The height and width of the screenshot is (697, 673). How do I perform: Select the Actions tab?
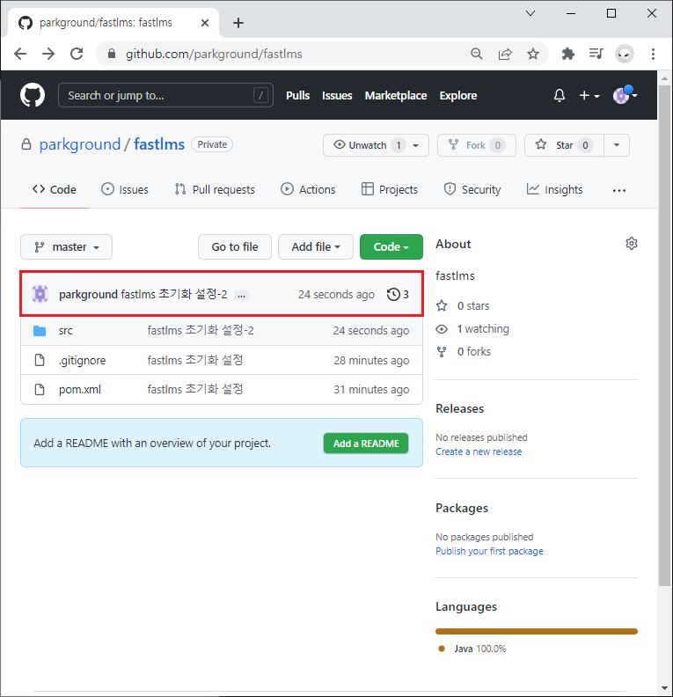tap(308, 189)
